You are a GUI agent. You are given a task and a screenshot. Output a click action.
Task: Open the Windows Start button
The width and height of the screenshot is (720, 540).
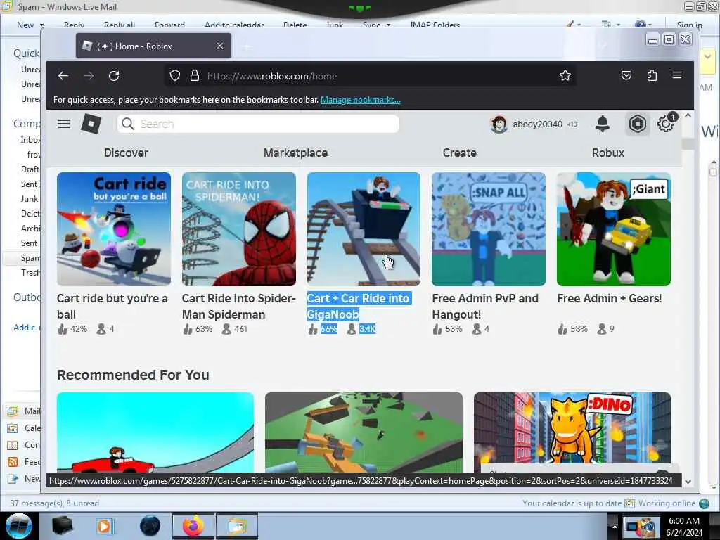(19, 526)
